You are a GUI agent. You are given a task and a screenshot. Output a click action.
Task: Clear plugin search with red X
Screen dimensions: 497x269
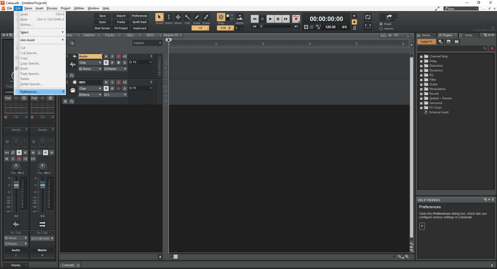click(x=492, y=48)
